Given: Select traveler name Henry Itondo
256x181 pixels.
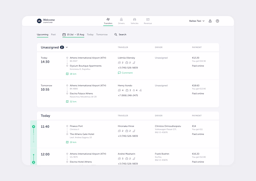Looking at the screenshot, I should (125, 86).
